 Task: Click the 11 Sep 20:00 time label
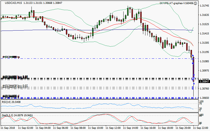183,128
